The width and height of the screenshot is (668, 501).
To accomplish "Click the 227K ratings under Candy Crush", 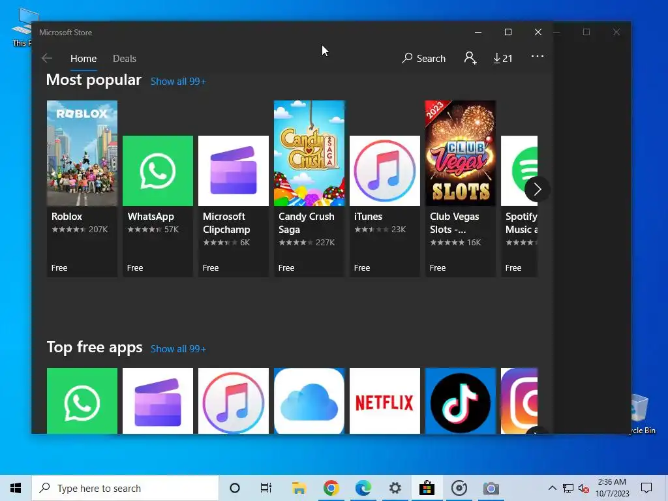I will (325, 243).
